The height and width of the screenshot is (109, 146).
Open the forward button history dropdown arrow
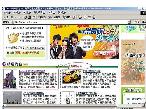[22, 17]
